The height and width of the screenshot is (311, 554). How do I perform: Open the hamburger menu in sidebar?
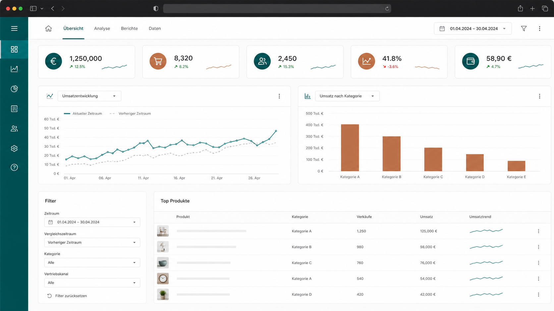(14, 28)
